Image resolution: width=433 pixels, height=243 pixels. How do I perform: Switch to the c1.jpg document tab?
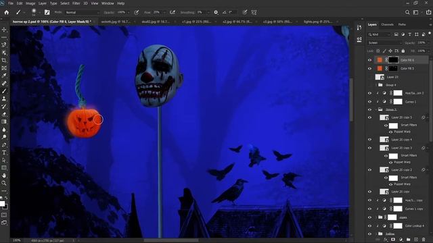point(196,22)
